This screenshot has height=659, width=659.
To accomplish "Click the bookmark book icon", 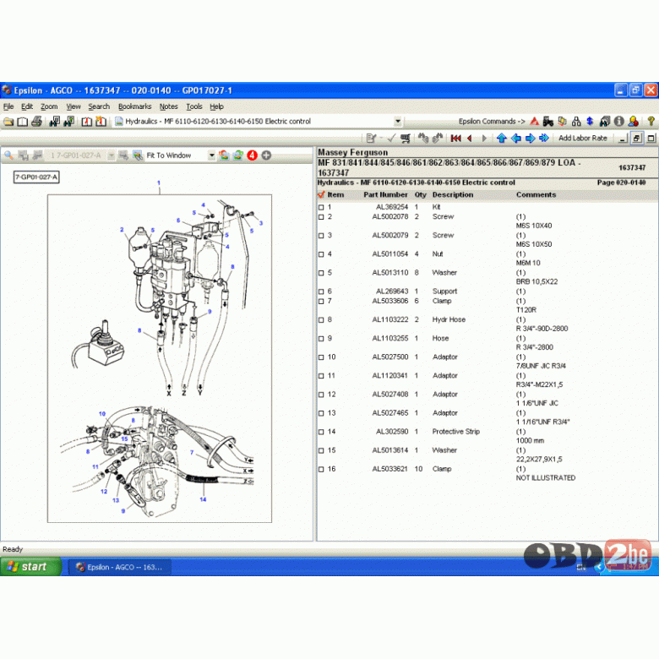I will pyautogui.click(x=86, y=122).
